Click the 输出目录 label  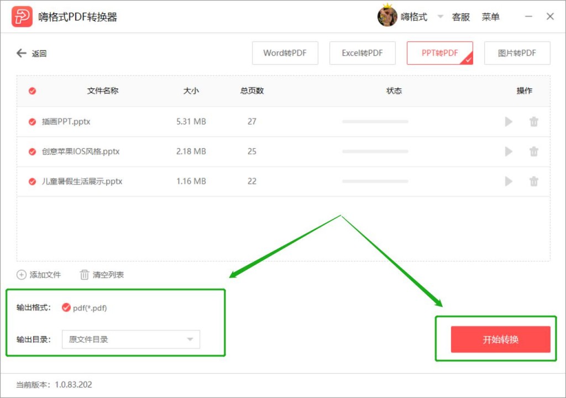(34, 339)
